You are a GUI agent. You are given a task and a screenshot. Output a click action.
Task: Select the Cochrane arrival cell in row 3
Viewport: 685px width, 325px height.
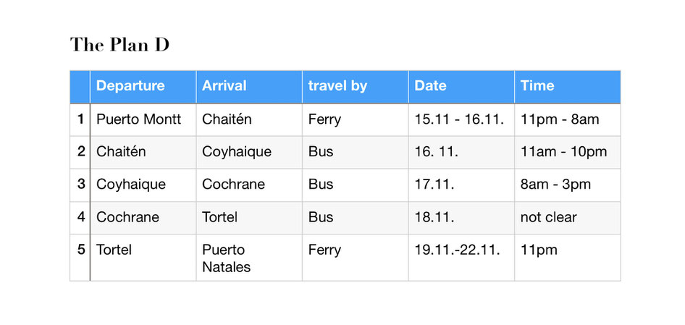pos(249,185)
